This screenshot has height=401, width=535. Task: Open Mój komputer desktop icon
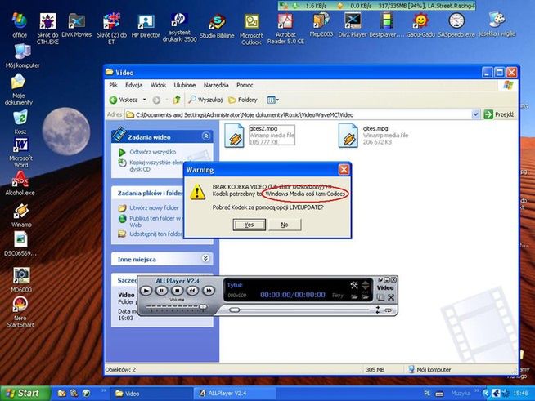tap(23, 56)
